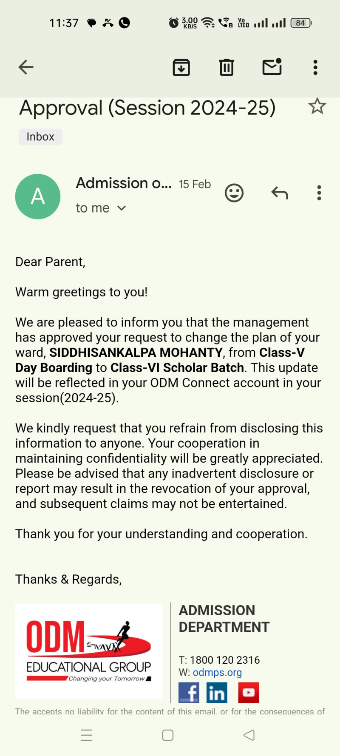Delete the email with trash icon

click(227, 67)
